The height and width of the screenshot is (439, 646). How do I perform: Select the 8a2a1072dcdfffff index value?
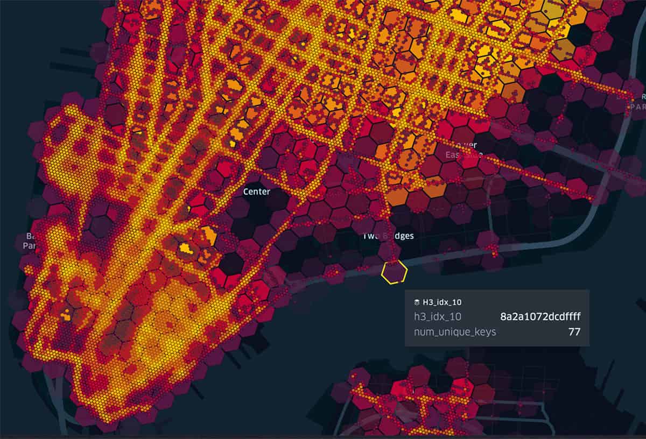(543, 317)
